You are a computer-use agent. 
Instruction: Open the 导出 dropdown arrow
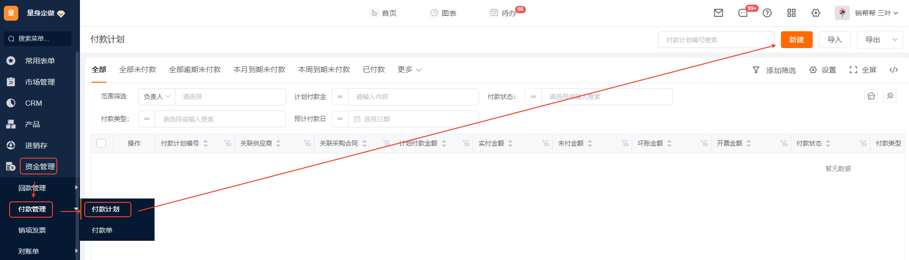click(895, 40)
